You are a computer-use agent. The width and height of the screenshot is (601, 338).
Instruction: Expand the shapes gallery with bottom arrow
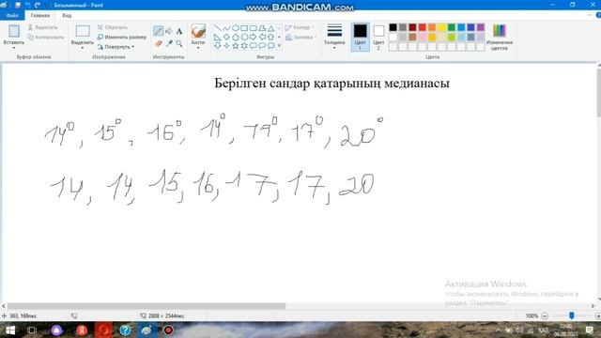tap(279, 46)
